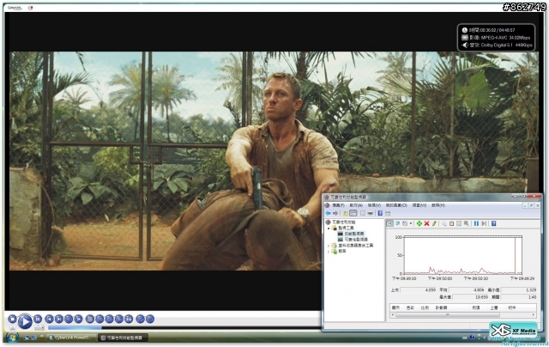Pause the movie in PowerDVD
This screenshot has height=347, width=549.
point(38,319)
